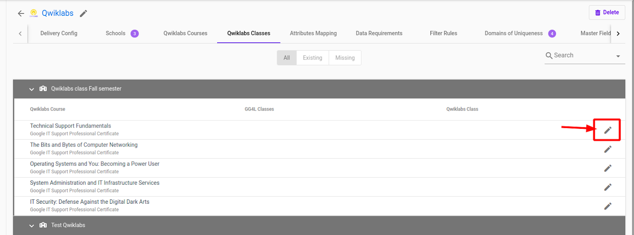Switch to the Data Requirements tab
This screenshot has width=634, height=235.
tap(379, 33)
